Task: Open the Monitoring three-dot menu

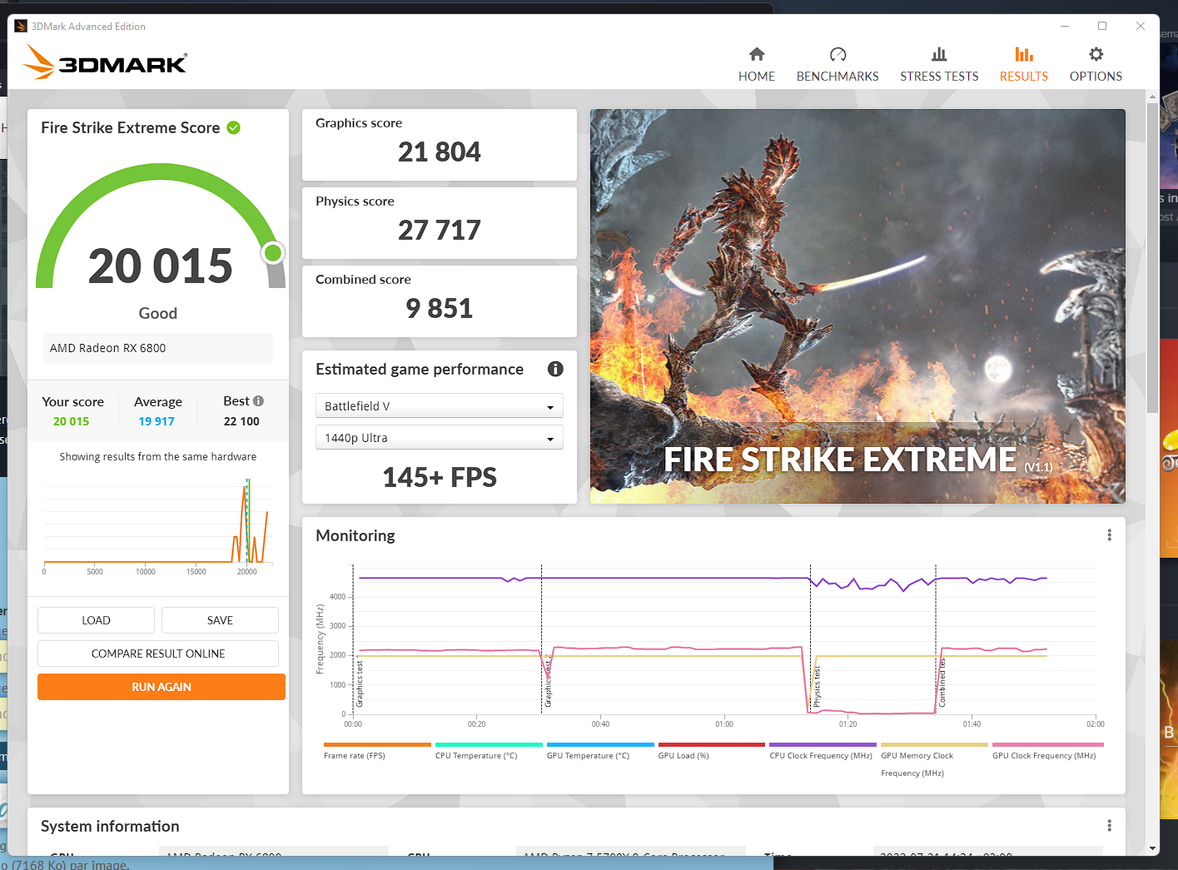Action: click(1109, 535)
